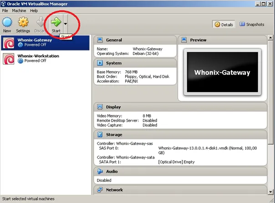
Task: Click the Remote Desktop Server Disabled value
Action: 150,120
